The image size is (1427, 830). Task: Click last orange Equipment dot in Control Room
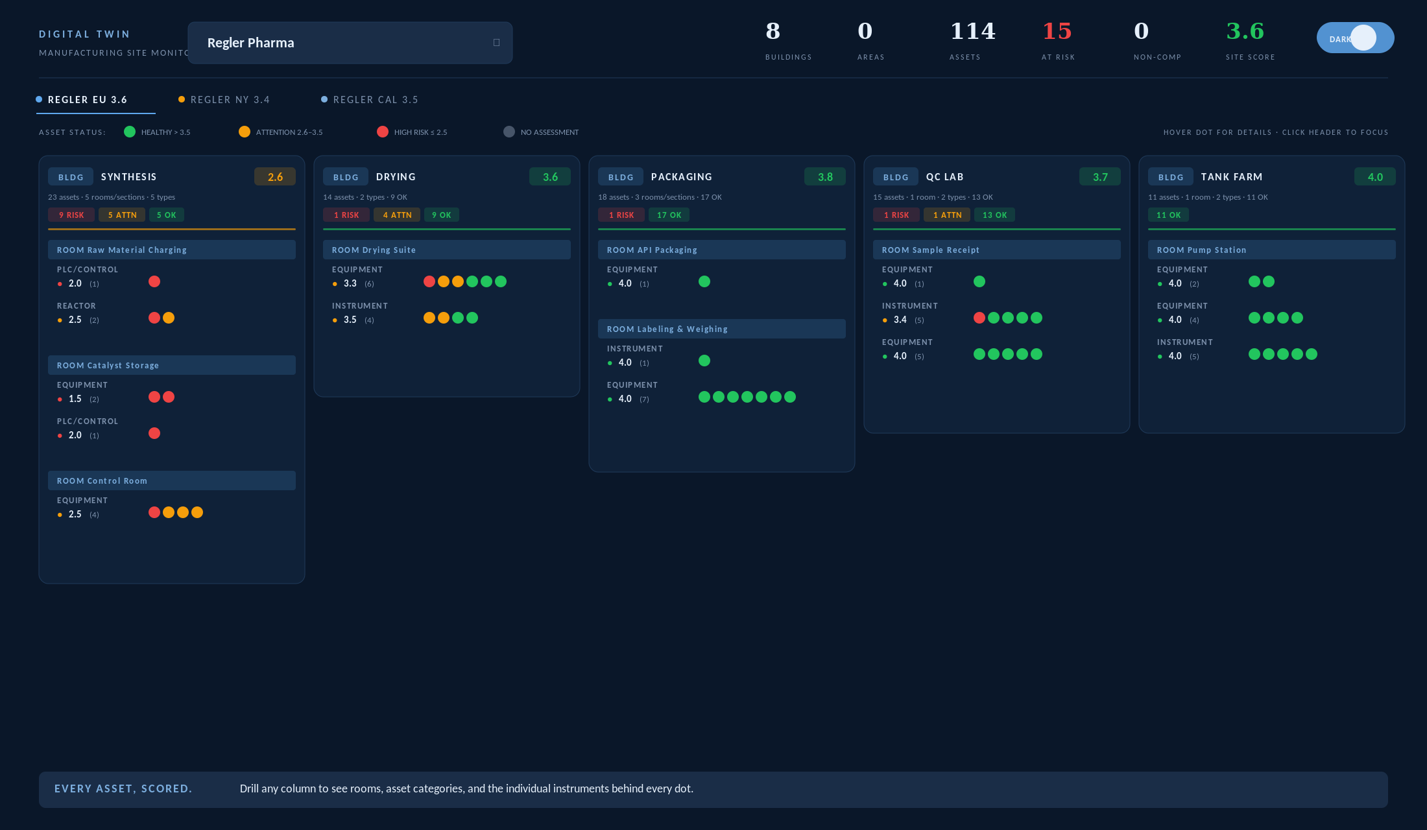click(197, 512)
